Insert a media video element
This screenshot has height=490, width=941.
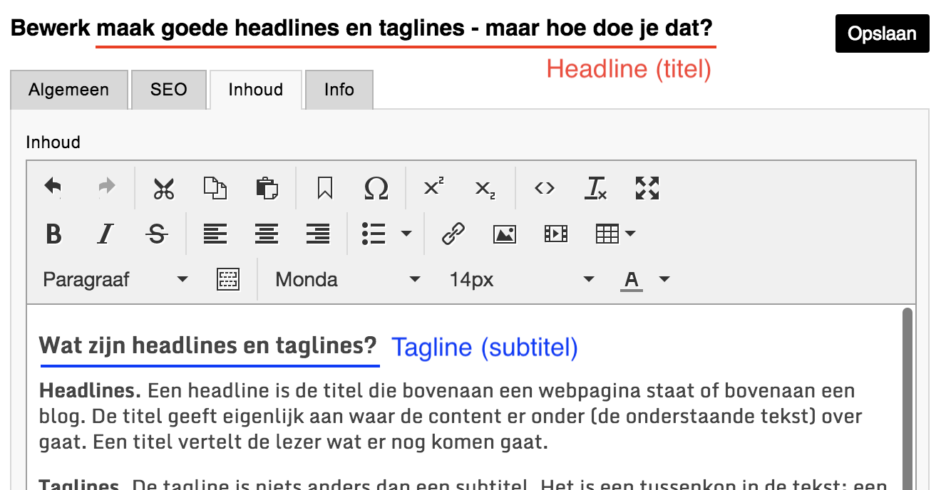pos(555,234)
